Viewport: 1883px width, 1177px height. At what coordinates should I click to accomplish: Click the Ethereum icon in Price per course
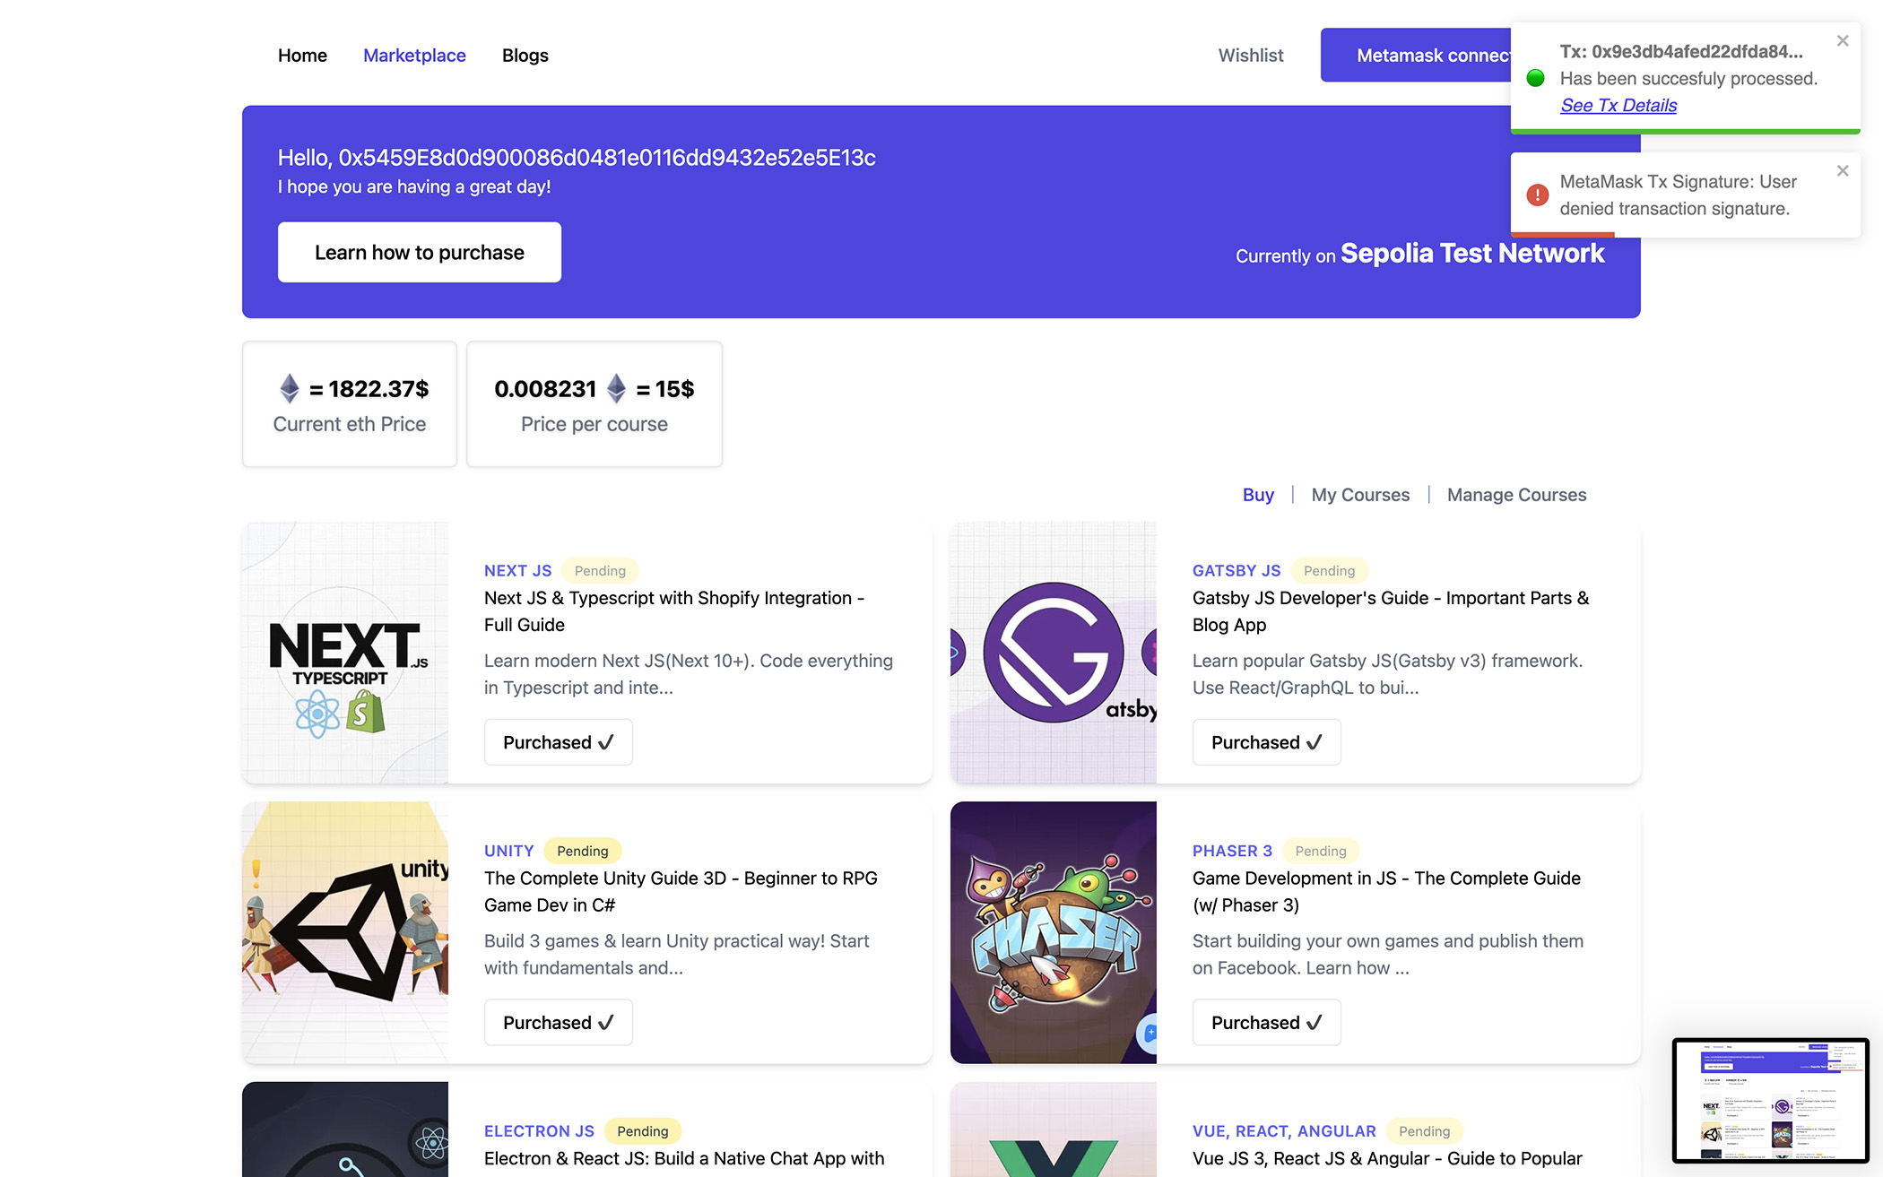point(616,388)
